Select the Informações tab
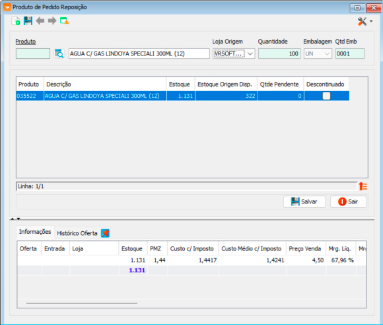This screenshot has width=383, height=325. click(x=35, y=232)
